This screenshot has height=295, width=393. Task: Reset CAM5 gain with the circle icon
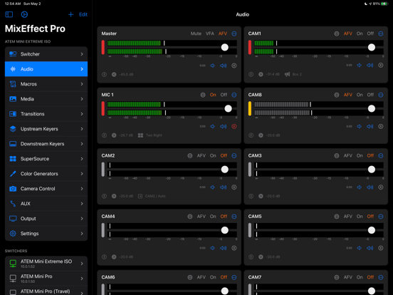point(381,248)
